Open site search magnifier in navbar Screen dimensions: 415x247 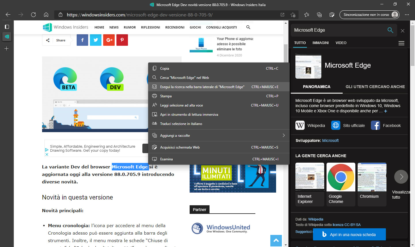pos(248,27)
